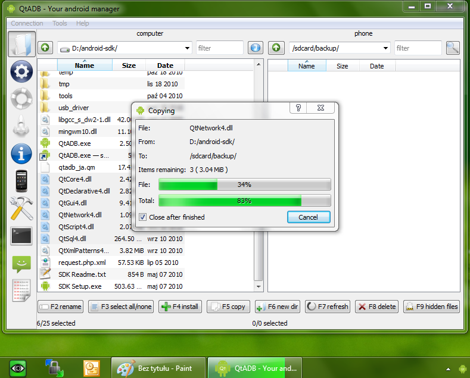Select the request.php.xml file

(82, 263)
